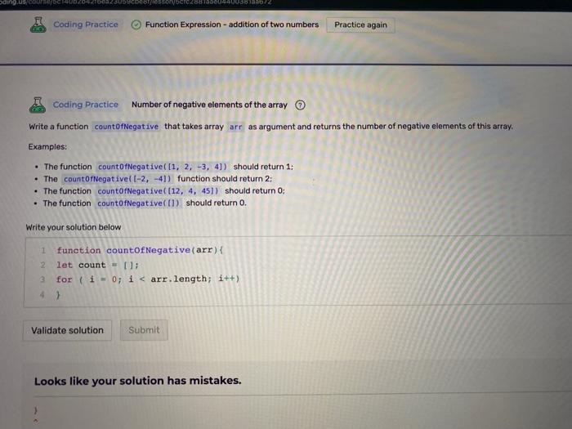572x429 pixels.
Task: Click the arr code tag in the description
Action: point(235,127)
